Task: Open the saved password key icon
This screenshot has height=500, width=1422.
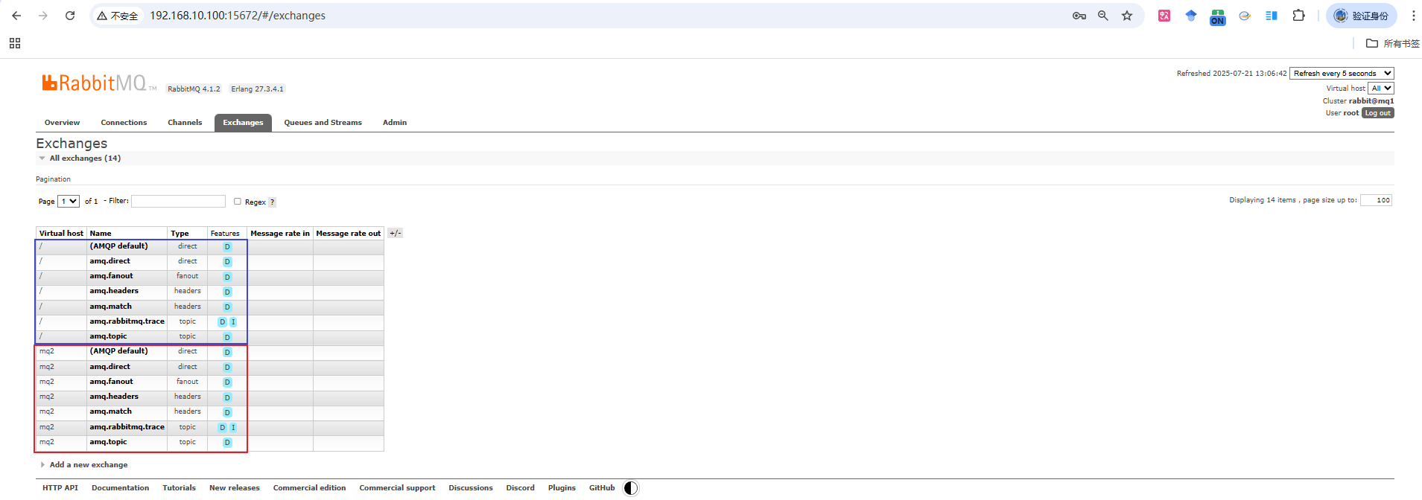Action: [1079, 16]
